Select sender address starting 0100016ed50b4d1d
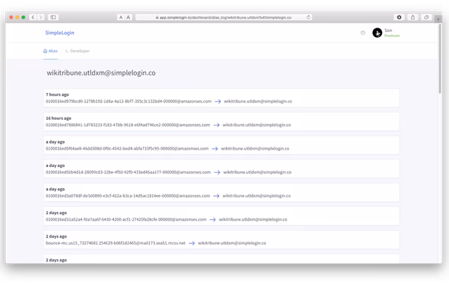 (128, 172)
